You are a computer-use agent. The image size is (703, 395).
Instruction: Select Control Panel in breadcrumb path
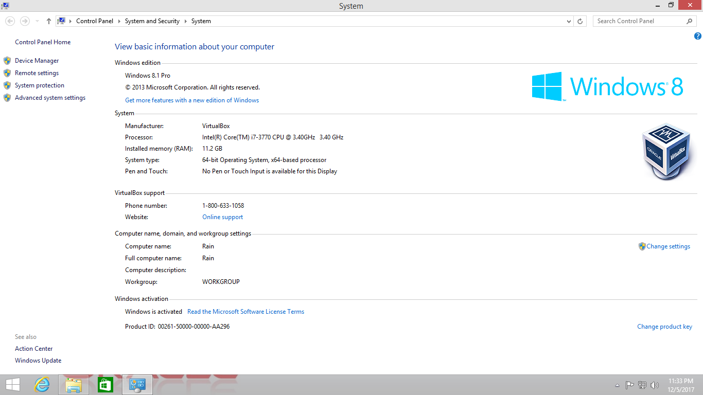[x=95, y=21]
